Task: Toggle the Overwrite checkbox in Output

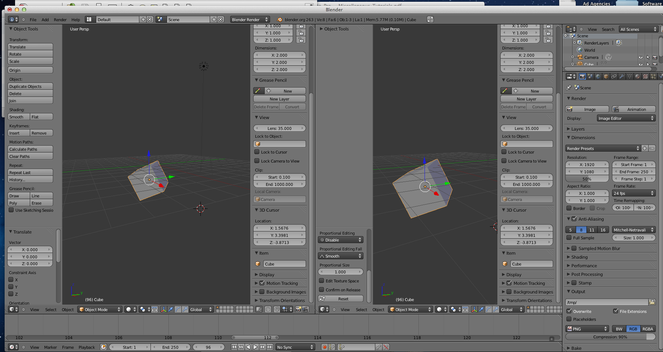Action: click(569, 311)
